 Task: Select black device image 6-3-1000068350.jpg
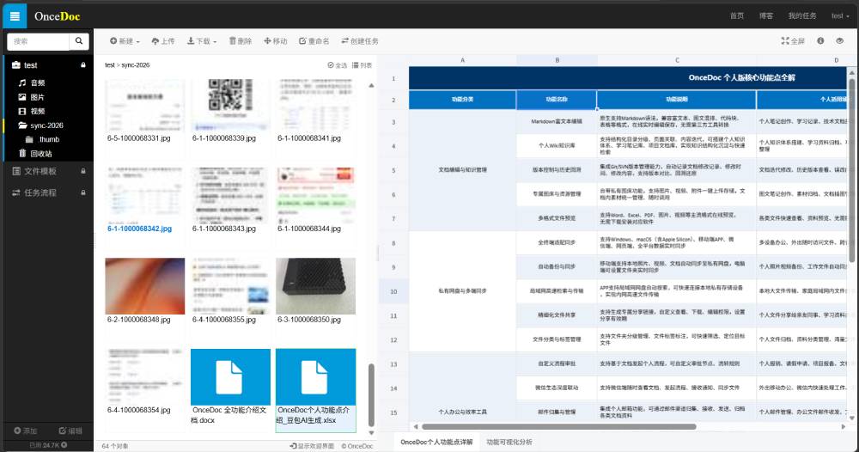click(x=315, y=286)
